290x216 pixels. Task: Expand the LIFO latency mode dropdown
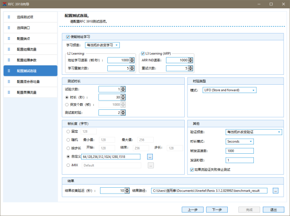[x=229, y=90]
